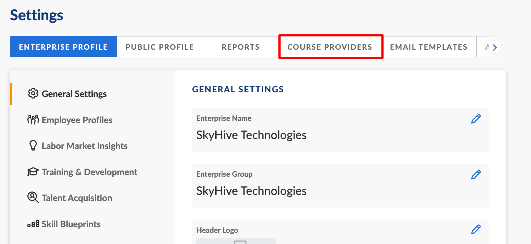Edit Header Logo with pencil icon
The width and height of the screenshot is (531, 244).
tap(476, 229)
